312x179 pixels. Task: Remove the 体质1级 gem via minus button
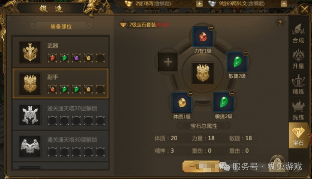click(x=190, y=93)
